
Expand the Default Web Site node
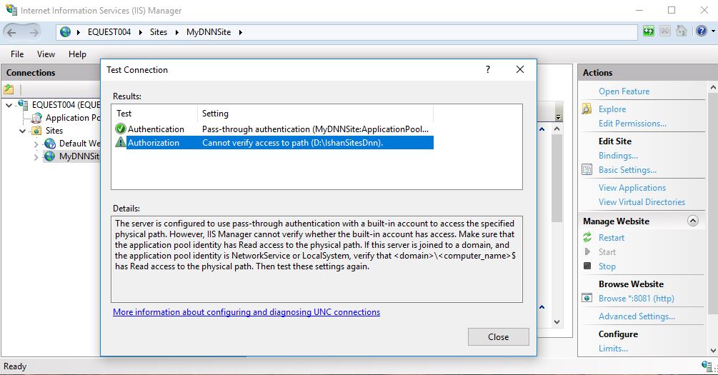[36, 144]
